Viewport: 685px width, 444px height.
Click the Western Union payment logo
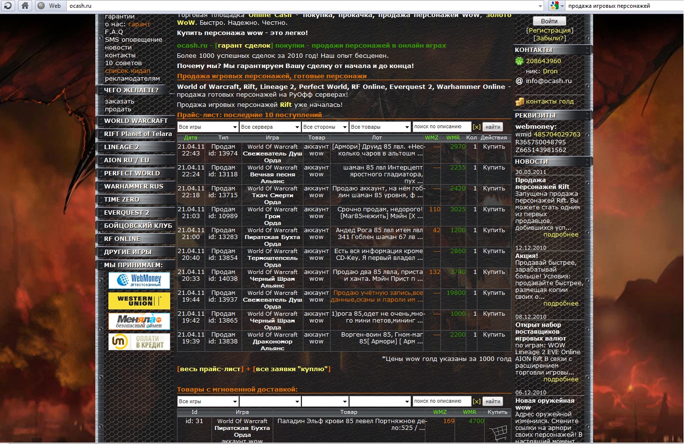139,301
